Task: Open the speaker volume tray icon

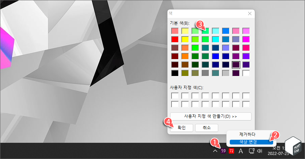Action: (x=260, y=151)
